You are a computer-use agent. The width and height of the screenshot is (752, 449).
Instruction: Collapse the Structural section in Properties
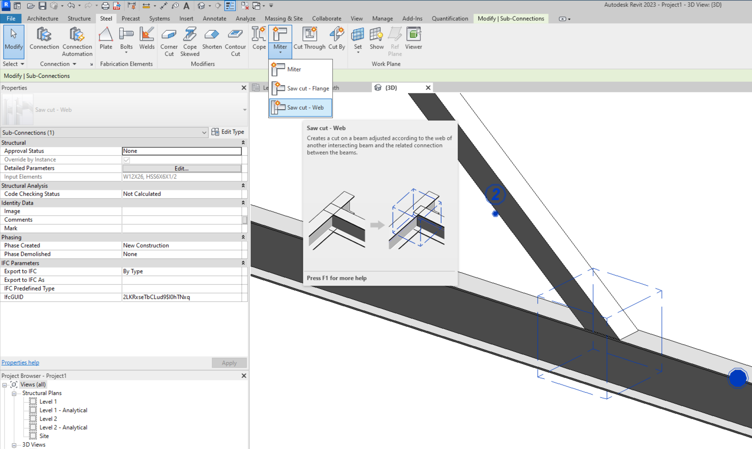point(243,142)
